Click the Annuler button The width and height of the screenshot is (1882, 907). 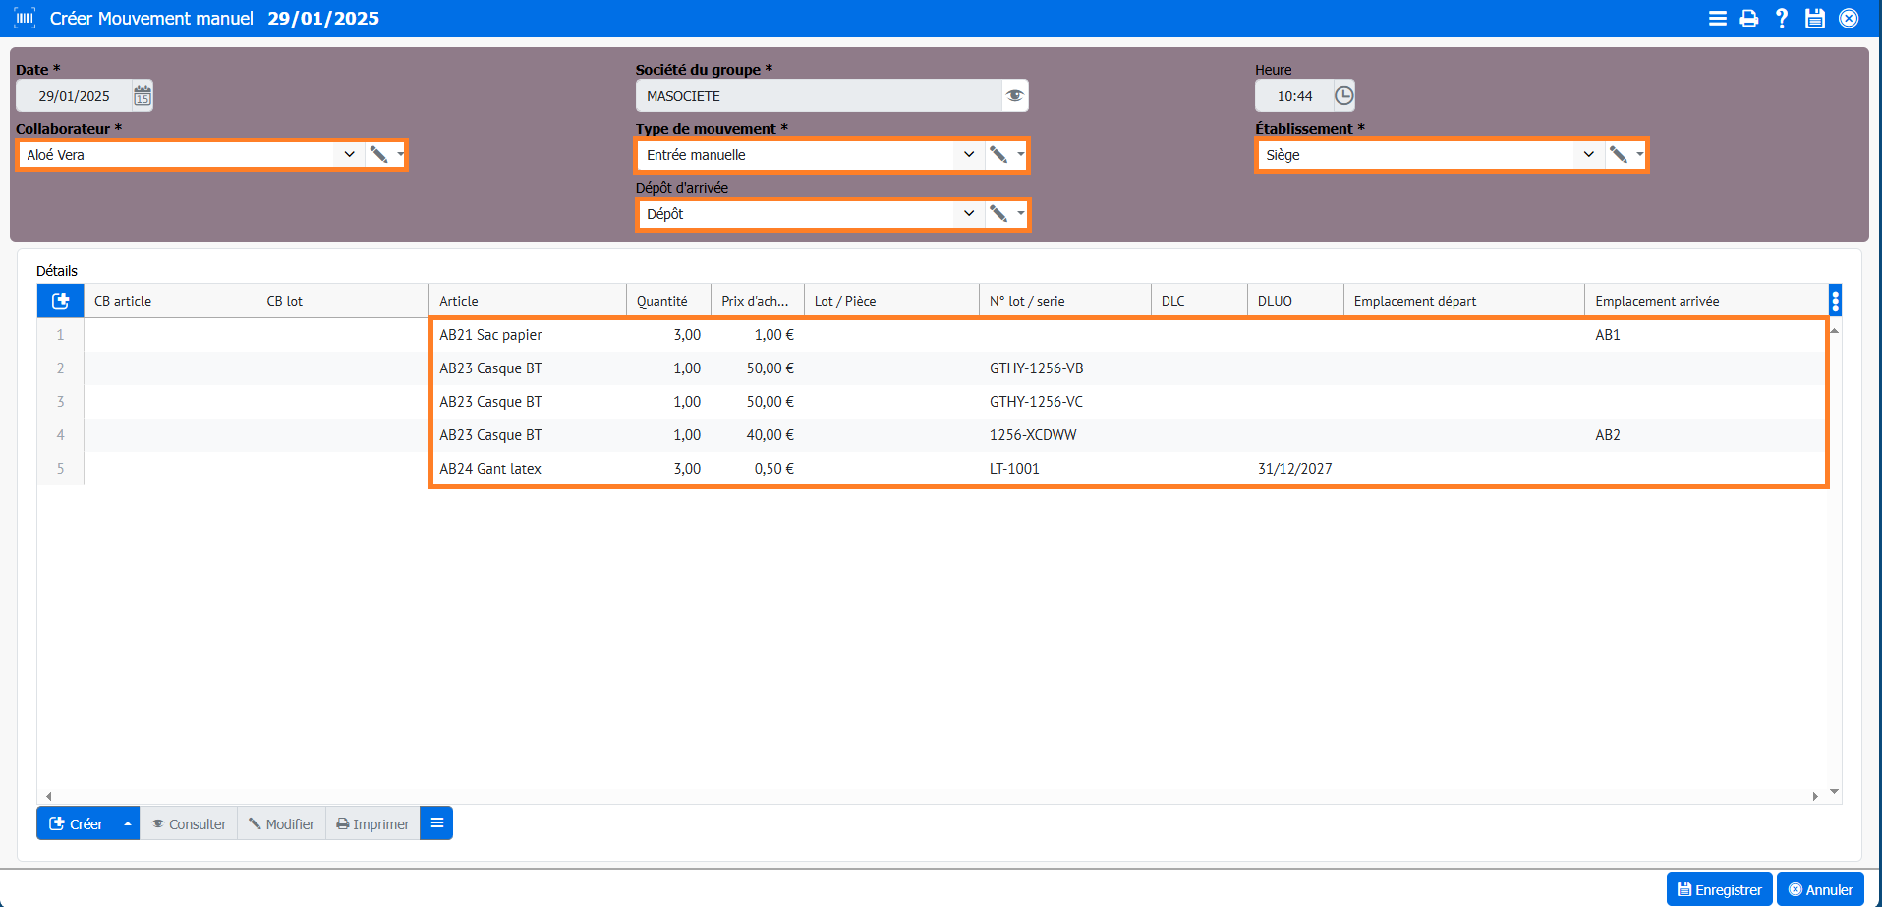pos(1820,889)
